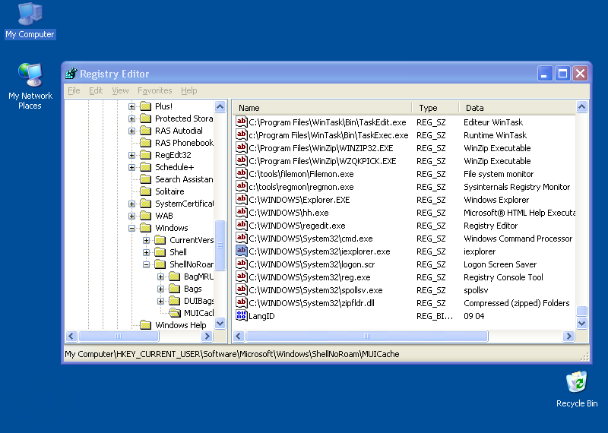This screenshot has width=608, height=433.
Task: Click the value list scroll-left arrow
Action: pyautogui.click(x=239, y=336)
